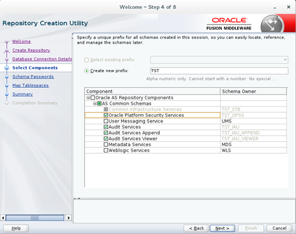This screenshot has width=296, height=234.
Task: Open the Schema Passwords step
Action: click(x=33, y=77)
